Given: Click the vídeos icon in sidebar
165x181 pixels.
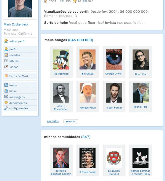Looking at the screenshot, I should point(6,67).
